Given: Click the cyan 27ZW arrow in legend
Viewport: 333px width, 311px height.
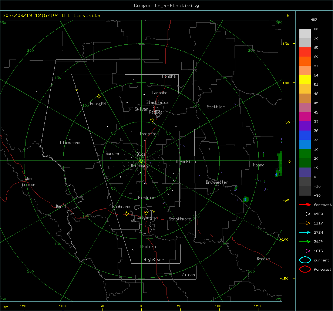Looking at the screenshot, I should click(x=305, y=232).
